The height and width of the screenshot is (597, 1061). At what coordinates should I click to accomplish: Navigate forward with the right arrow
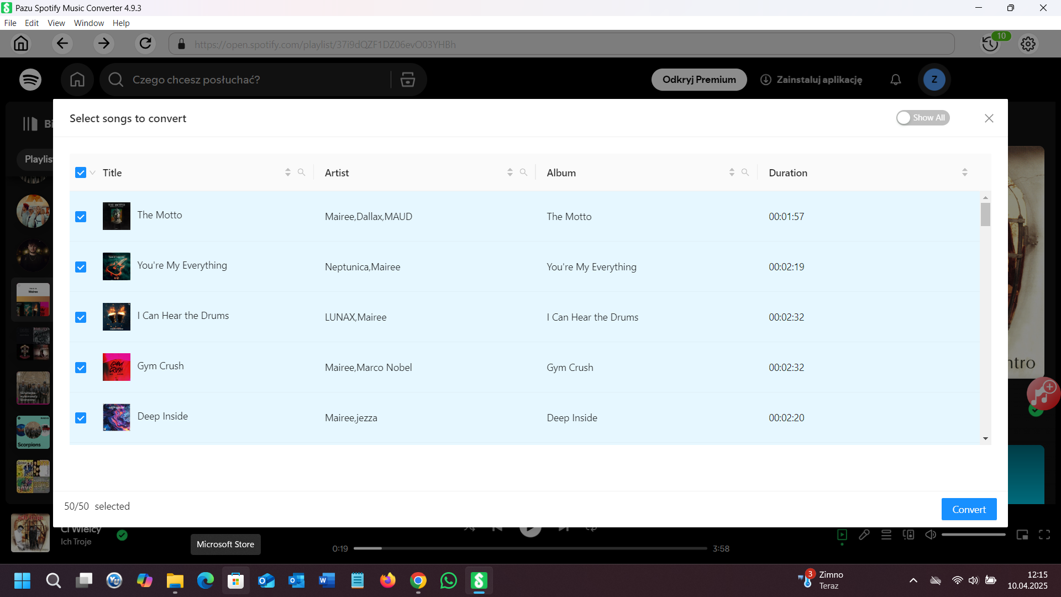point(104,43)
